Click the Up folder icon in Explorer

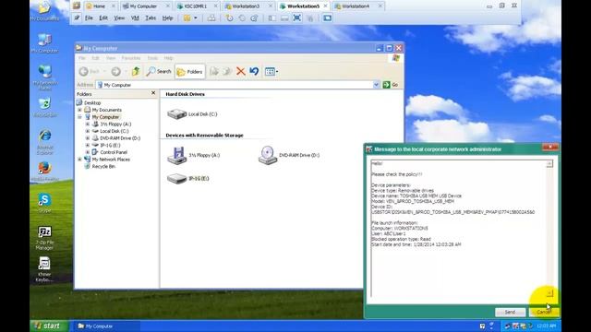pyautogui.click(x=136, y=71)
